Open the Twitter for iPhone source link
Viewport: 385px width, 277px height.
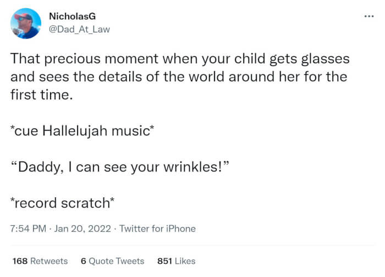click(x=157, y=229)
